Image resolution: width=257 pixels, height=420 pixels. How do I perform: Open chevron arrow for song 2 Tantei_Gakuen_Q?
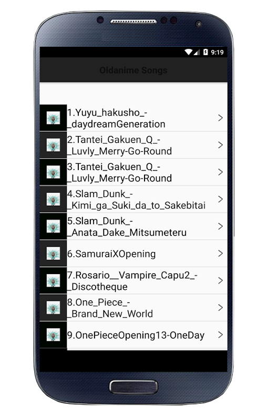point(221,145)
